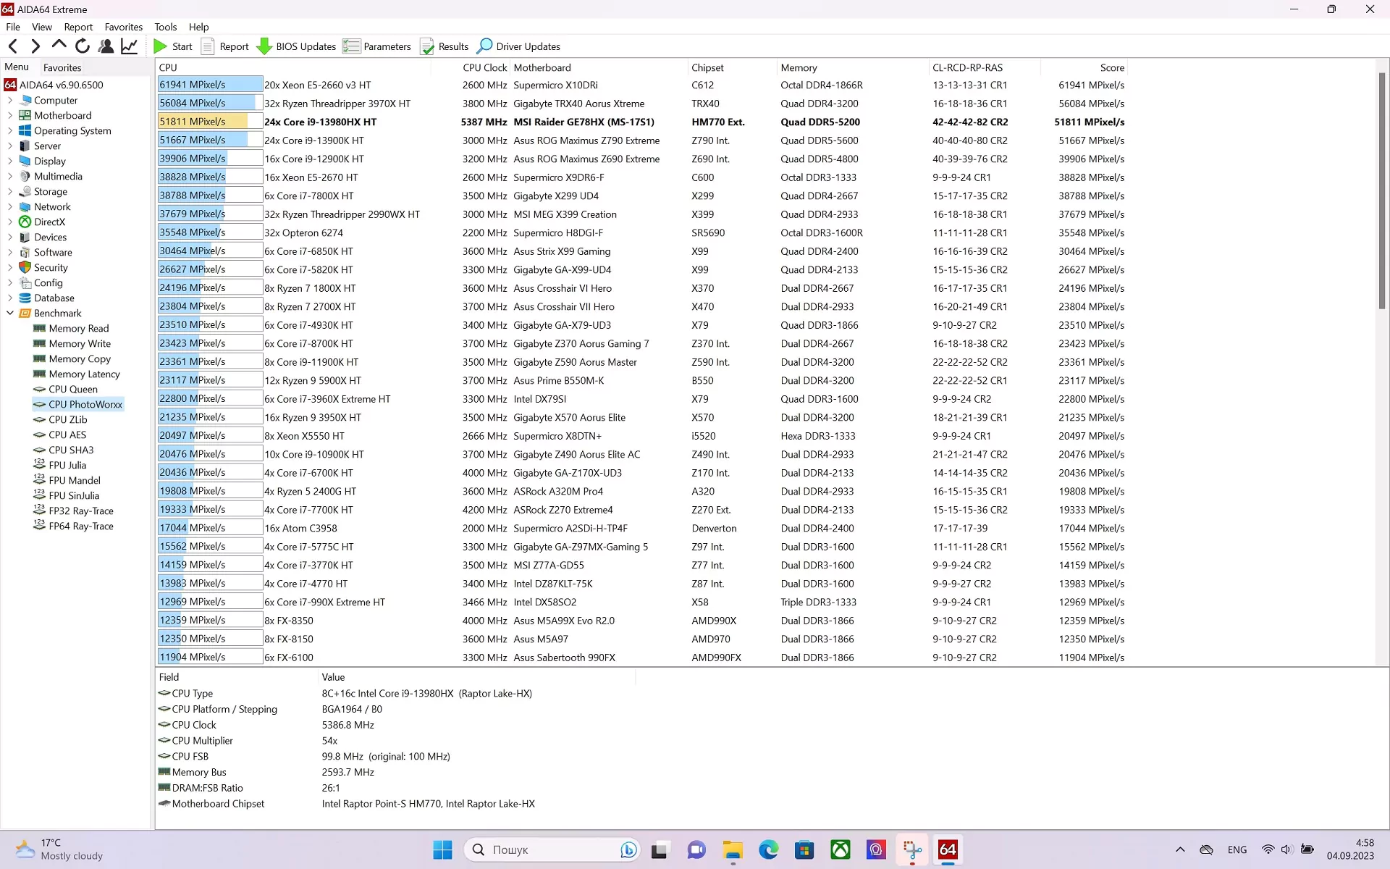Click the BIOS Updates green arrow icon
The height and width of the screenshot is (869, 1390).
click(x=264, y=46)
